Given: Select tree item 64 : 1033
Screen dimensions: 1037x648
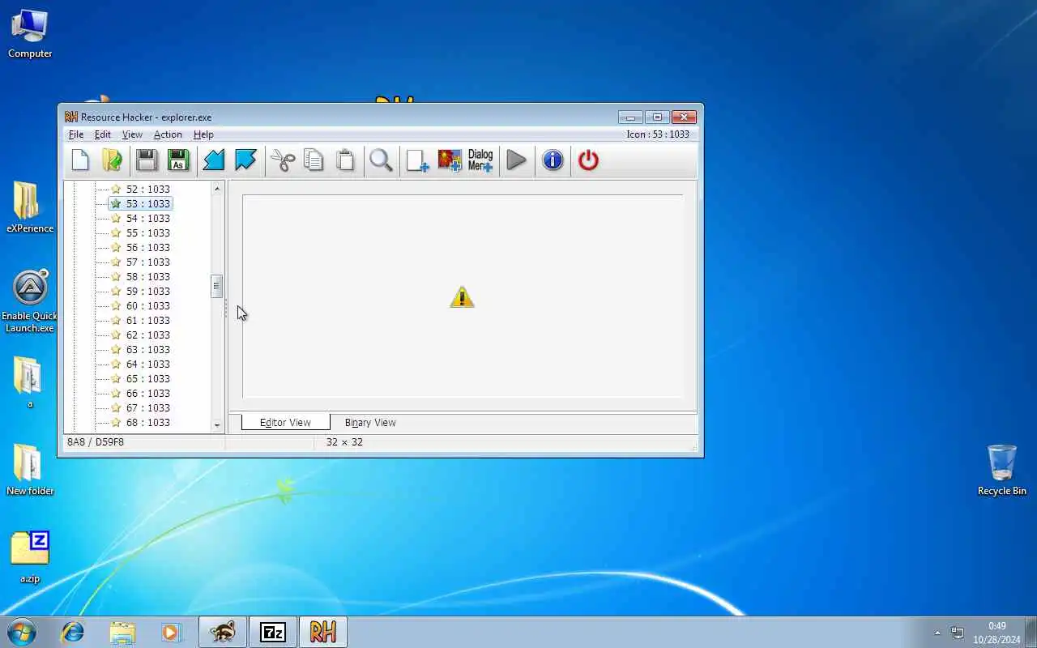Looking at the screenshot, I should 147,364.
